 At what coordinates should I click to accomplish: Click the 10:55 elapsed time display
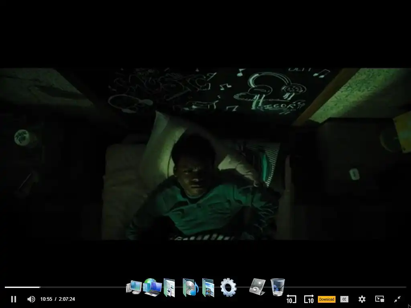click(x=46, y=299)
